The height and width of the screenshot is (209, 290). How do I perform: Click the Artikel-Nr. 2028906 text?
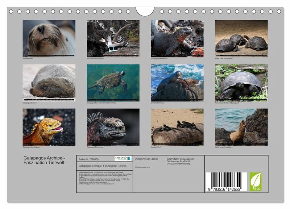coord(89,159)
